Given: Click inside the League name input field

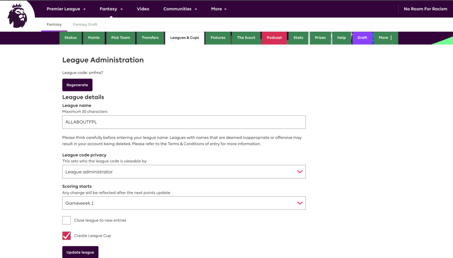Looking at the screenshot, I should click(x=184, y=122).
